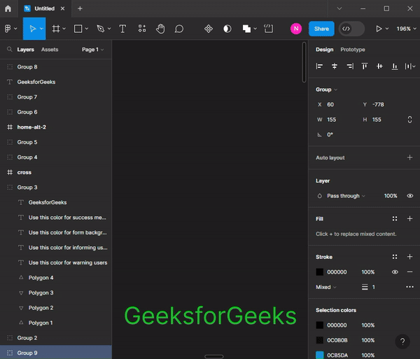Screen dimensions: 420x359
Task: Align selection bottom
Action: (x=395, y=66)
